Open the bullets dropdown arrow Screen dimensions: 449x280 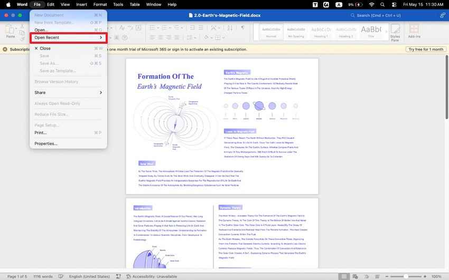[158, 28]
